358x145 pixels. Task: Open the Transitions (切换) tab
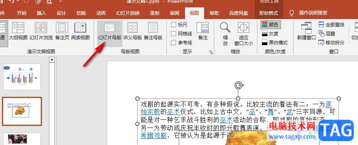click(x=81, y=13)
